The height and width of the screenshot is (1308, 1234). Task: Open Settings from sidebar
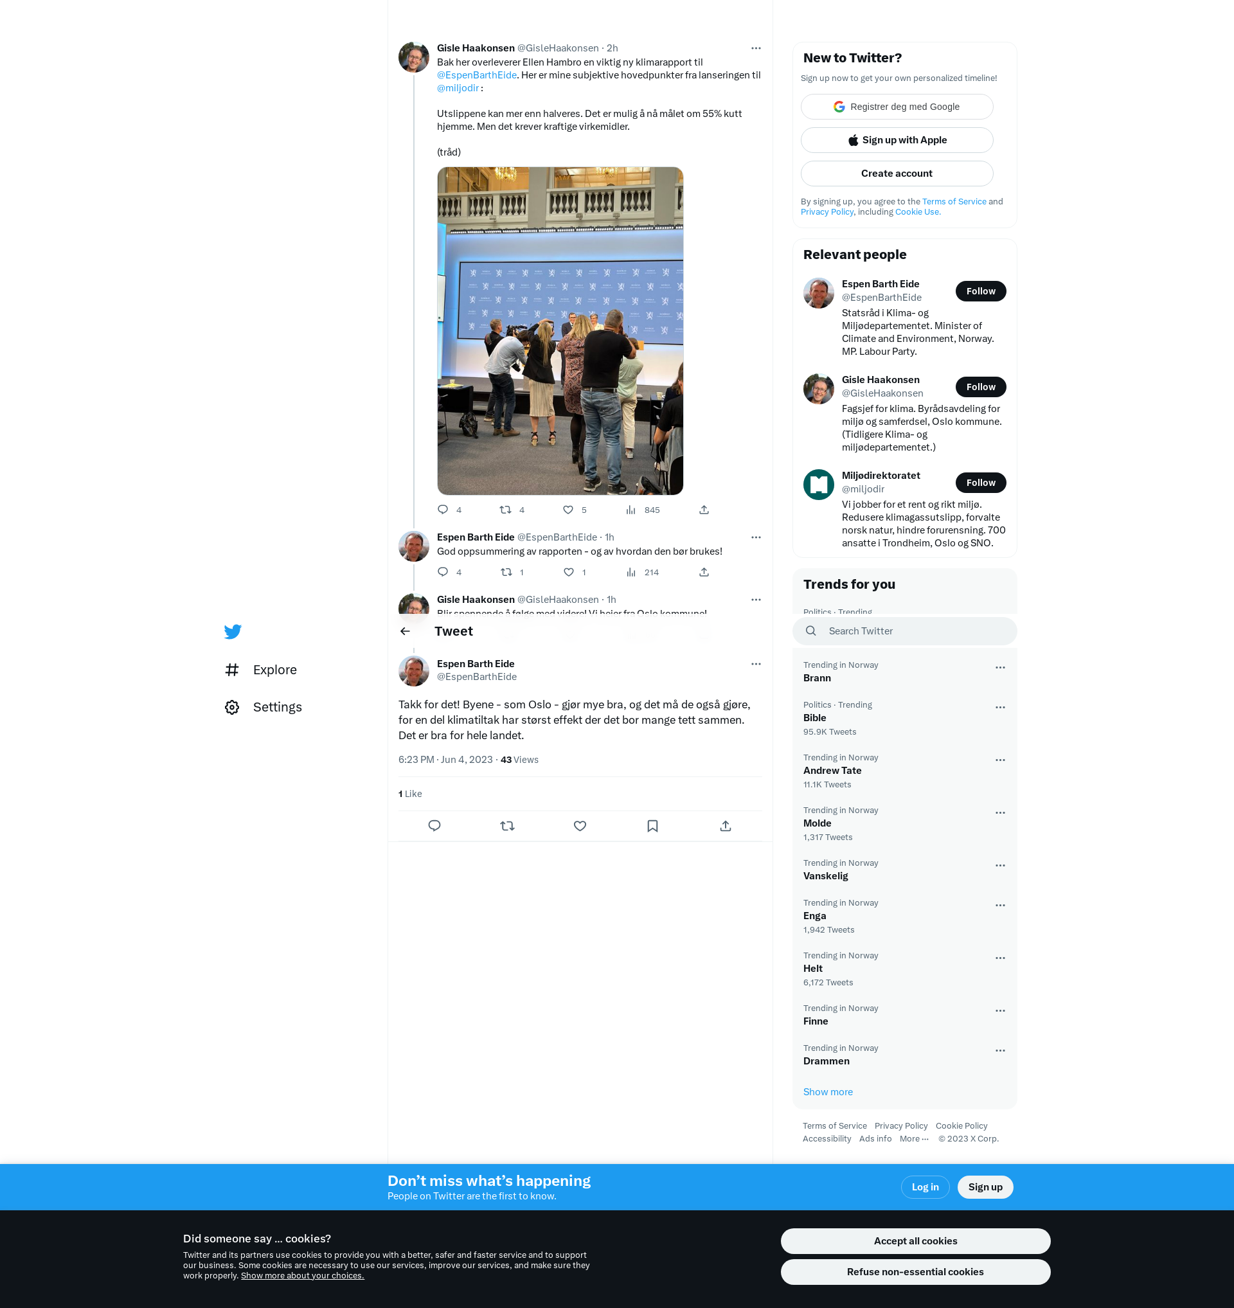[x=277, y=707]
